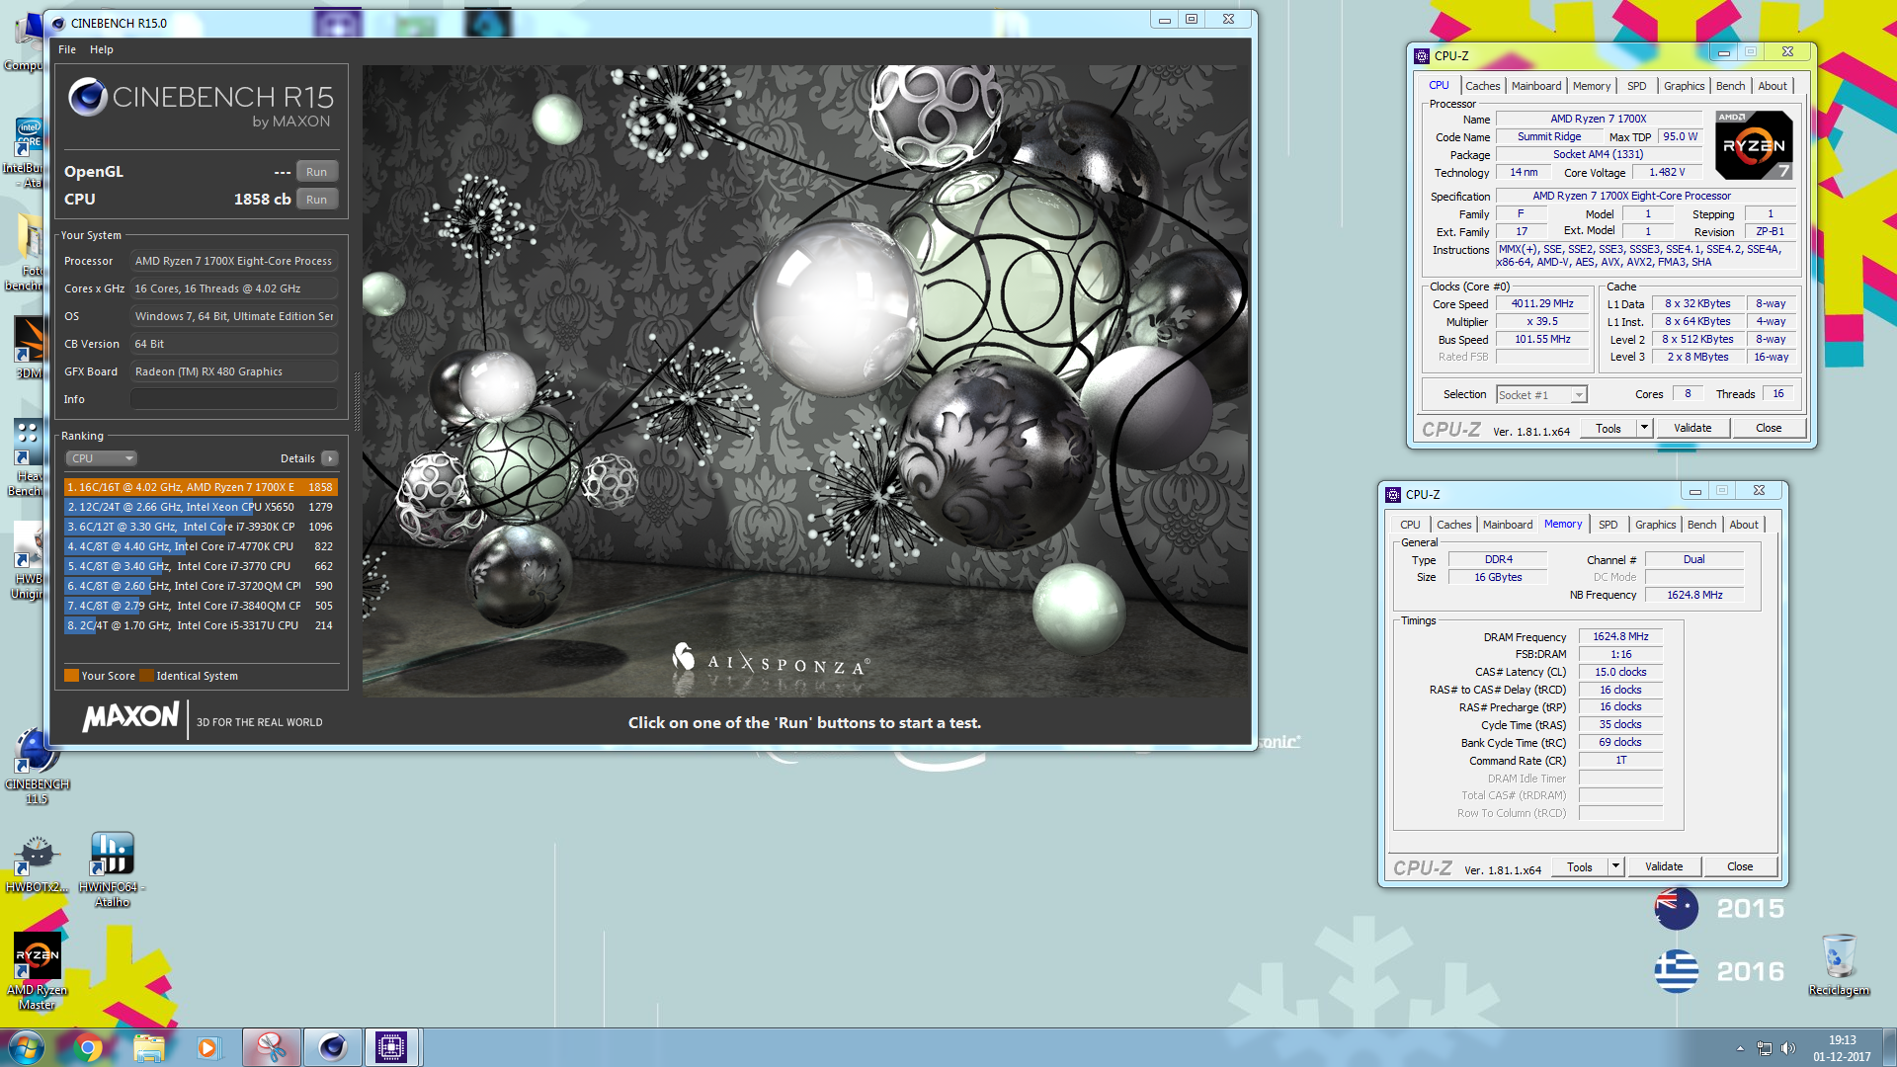The height and width of the screenshot is (1067, 1897).
Task: Click the rendered Cinebench scene image
Action: pyautogui.click(x=805, y=380)
